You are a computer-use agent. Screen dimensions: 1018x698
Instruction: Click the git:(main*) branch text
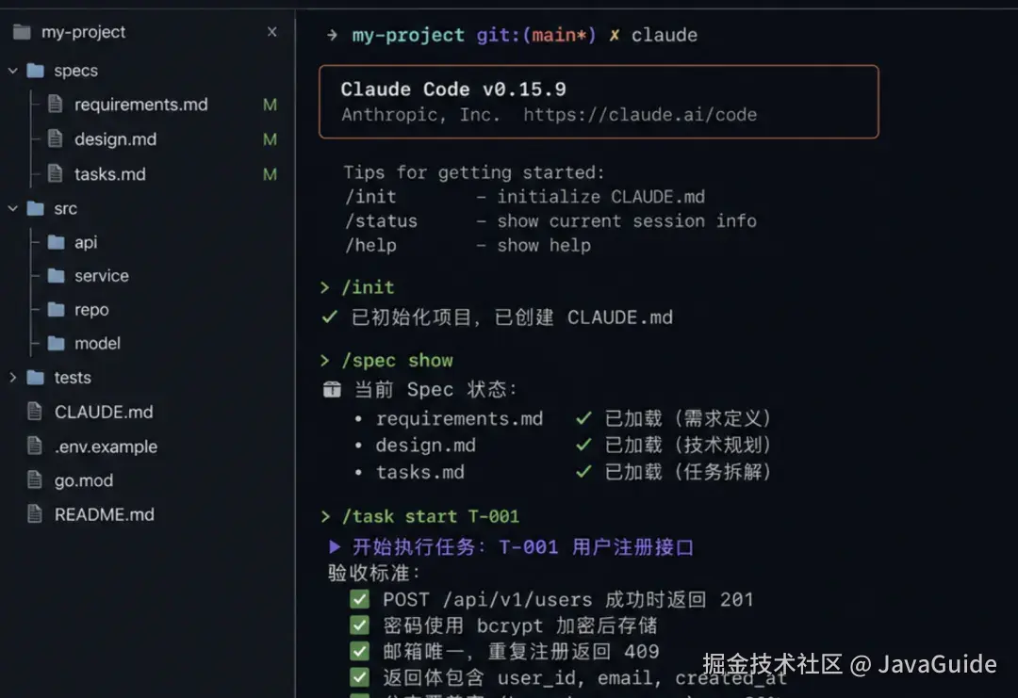tap(536, 35)
